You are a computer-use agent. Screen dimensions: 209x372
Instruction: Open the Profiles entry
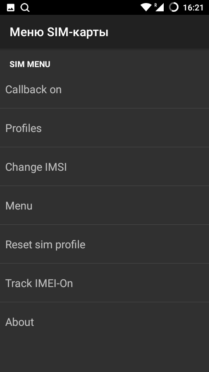tap(104, 128)
